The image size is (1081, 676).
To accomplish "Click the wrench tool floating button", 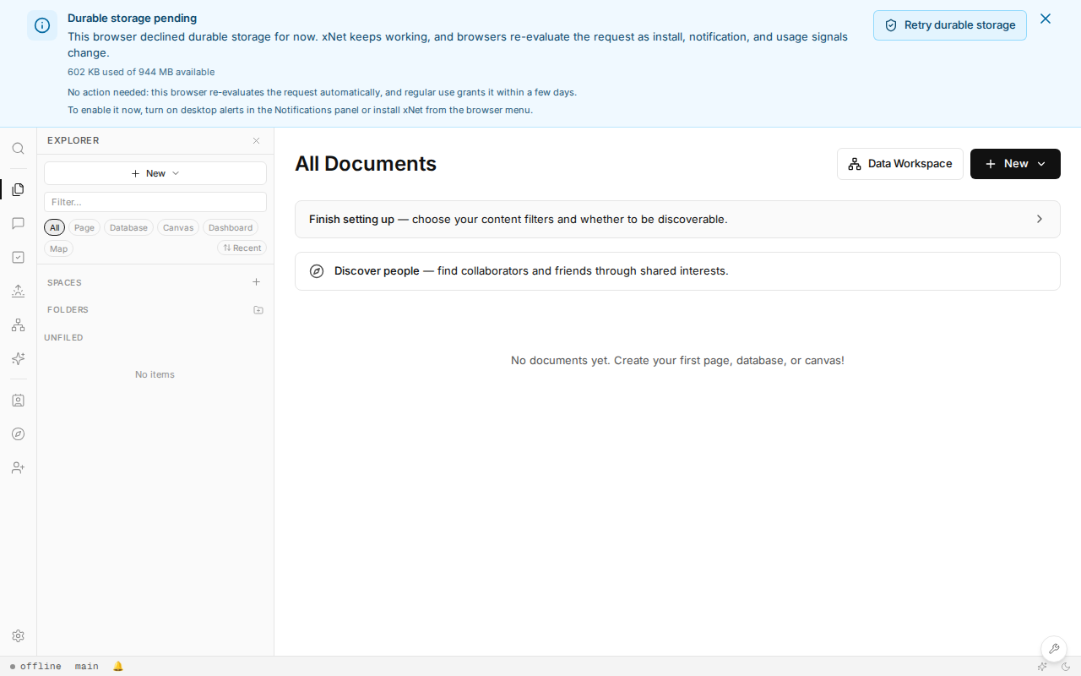I will point(1053,649).
